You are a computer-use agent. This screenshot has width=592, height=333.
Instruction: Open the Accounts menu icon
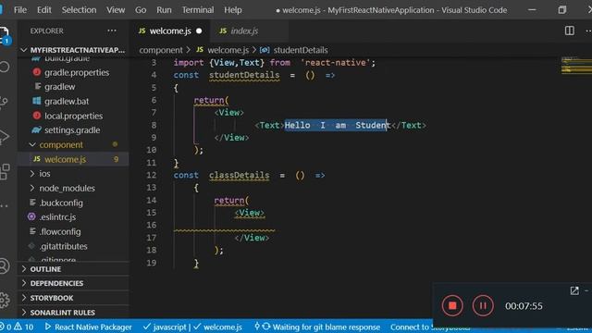[4, 265]
